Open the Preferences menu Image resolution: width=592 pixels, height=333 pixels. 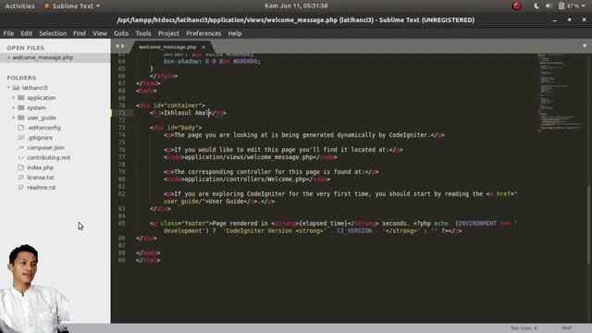pos(203,33)
